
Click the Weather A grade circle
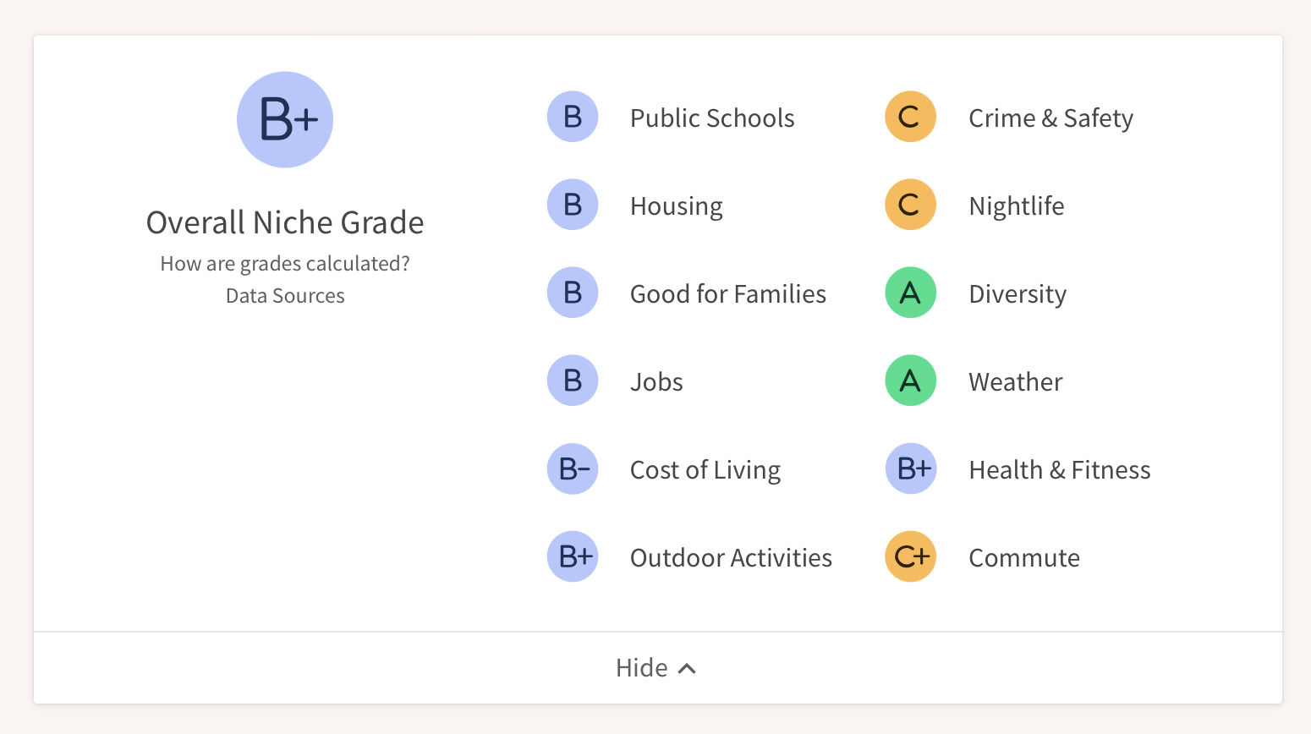pyautogui.click(x=910, y=381)
